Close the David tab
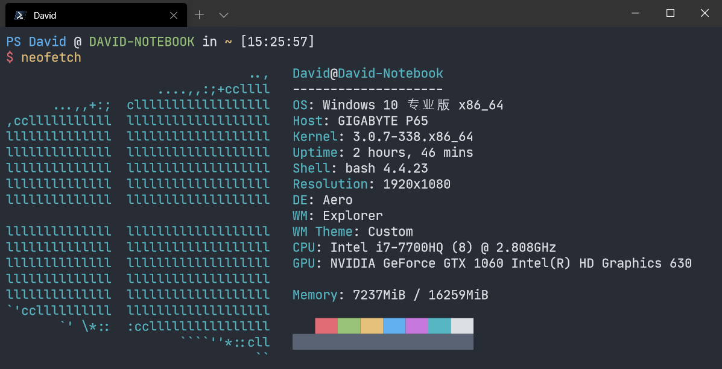Screen dimensions: 722x369 pos(174,15)
